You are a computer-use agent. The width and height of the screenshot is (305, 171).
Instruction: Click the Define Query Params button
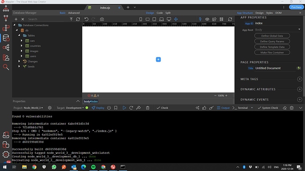[272, 41]
